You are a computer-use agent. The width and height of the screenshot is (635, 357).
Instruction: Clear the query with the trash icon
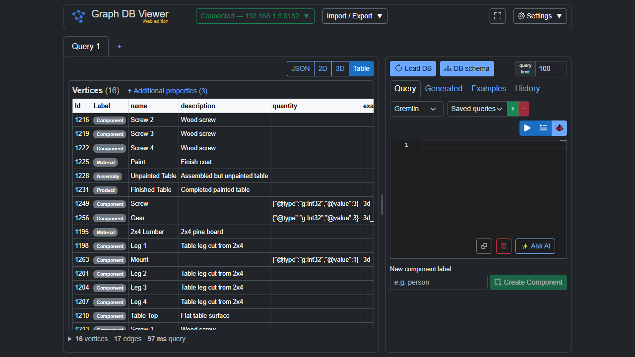pos(504,246)
